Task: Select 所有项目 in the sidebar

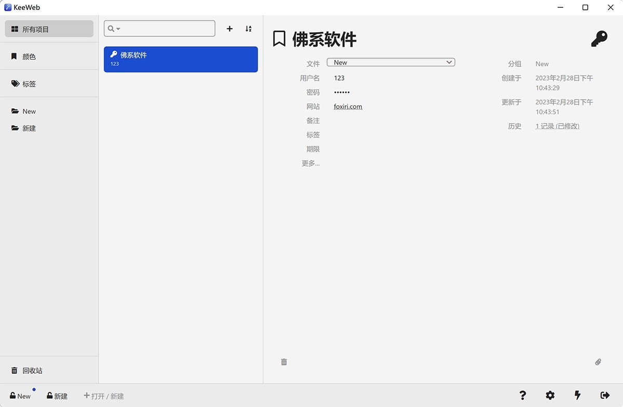Action: pos(49,29)
